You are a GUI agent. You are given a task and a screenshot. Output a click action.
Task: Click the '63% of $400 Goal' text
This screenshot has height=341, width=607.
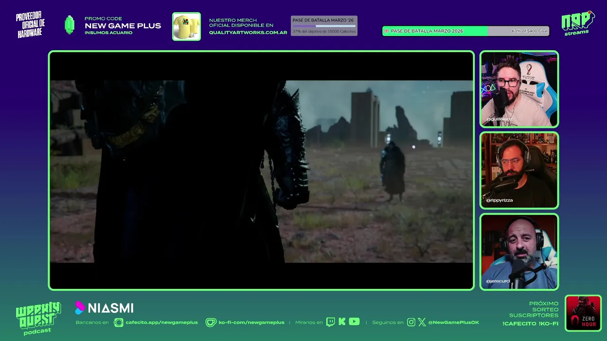click(529, 31)
